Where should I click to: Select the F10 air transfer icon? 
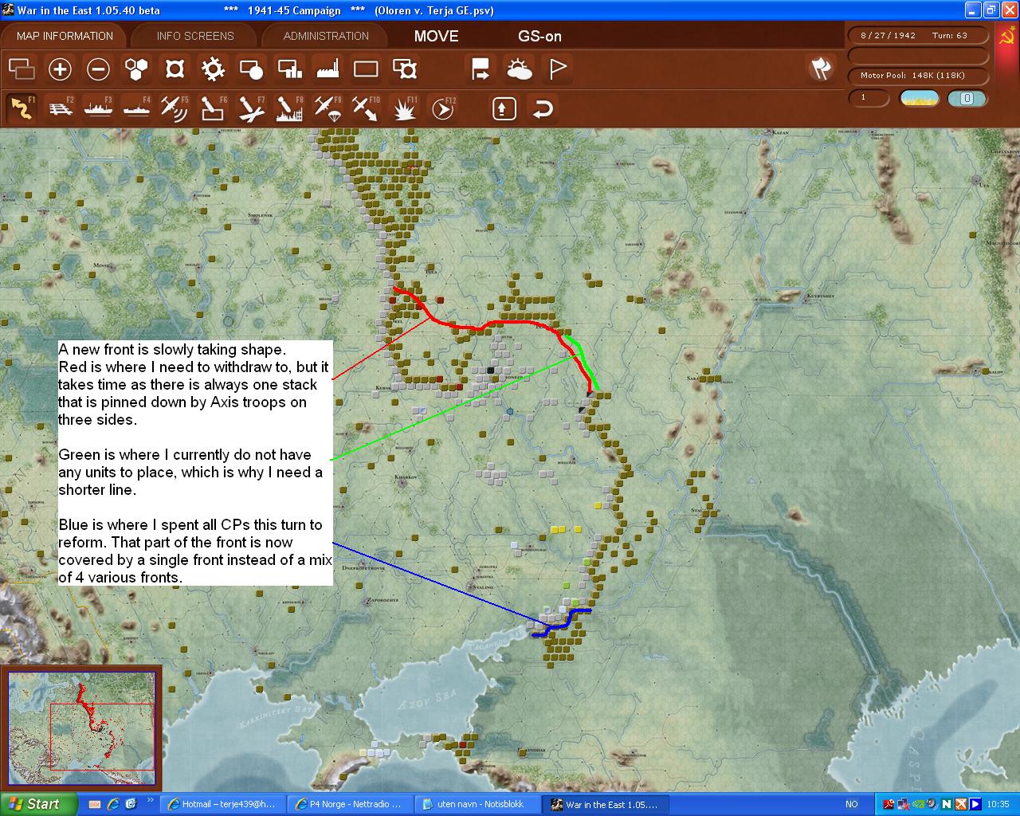(x=366, y=108)
